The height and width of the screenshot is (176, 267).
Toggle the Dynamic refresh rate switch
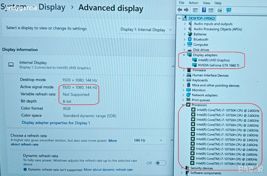[161, 163]
